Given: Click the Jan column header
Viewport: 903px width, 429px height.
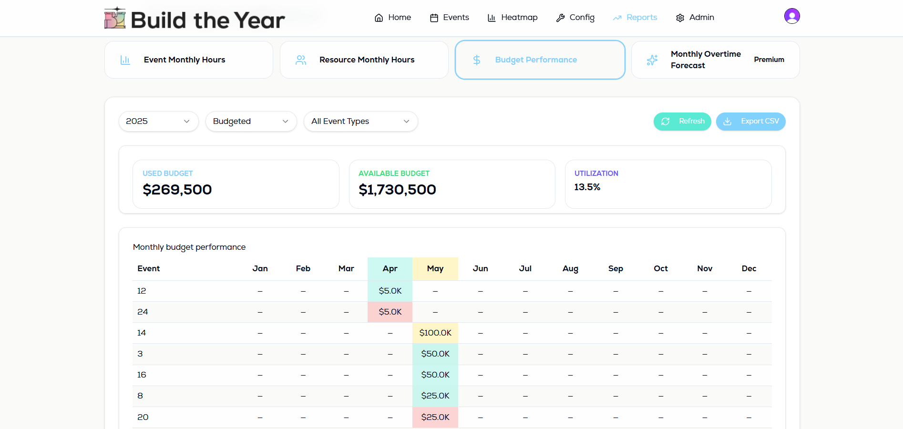Looking at the screenshot, I should click(x=260, y=269).
